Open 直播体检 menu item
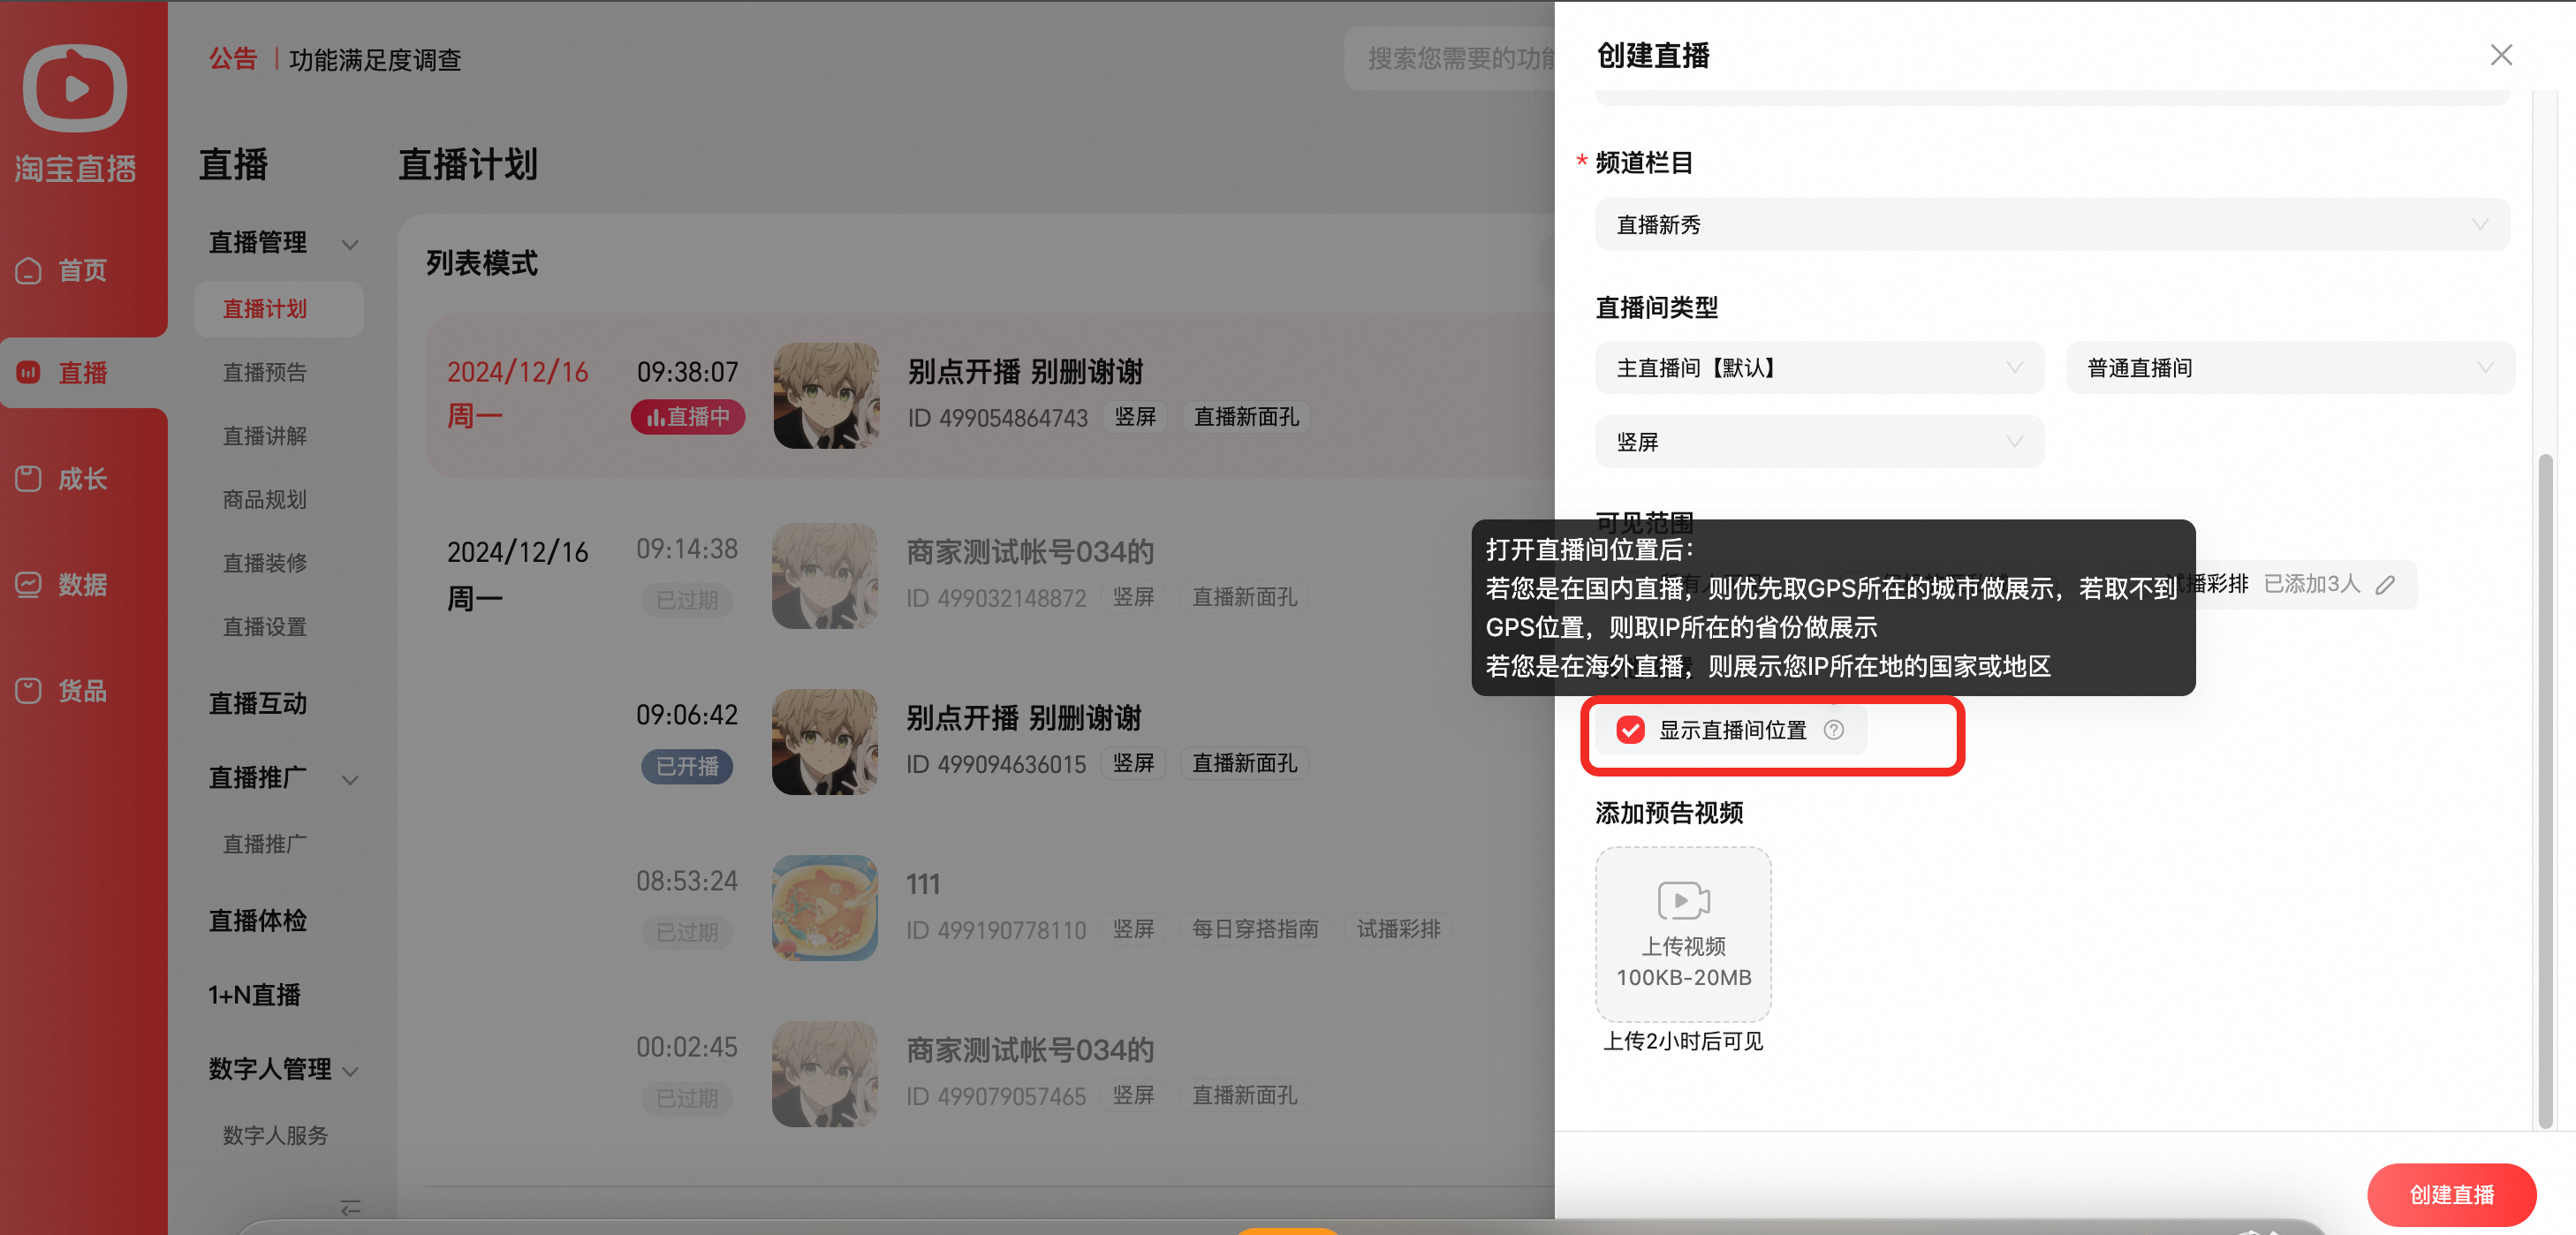 [257, 920]
